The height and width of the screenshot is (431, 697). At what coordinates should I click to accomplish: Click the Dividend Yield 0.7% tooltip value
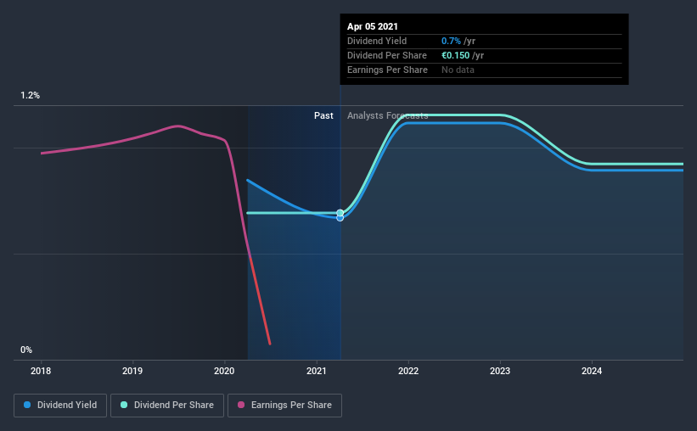click(x=451, y=41)
